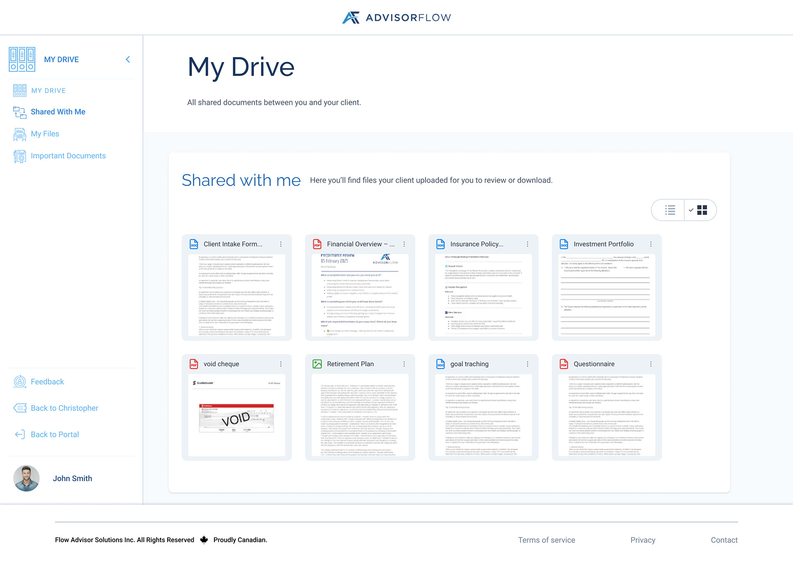Viewport: 793px width, 563px height.
Task: Select Shared With Me navigation item
Action: coord(58,112)
